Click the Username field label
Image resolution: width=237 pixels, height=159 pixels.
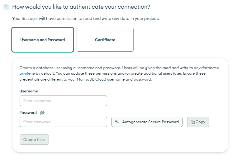29,91
